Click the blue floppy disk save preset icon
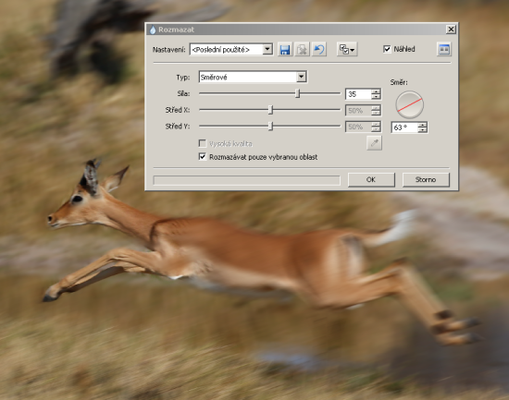Viewport: 509px width, 400px height. click(x=285, y=50)
